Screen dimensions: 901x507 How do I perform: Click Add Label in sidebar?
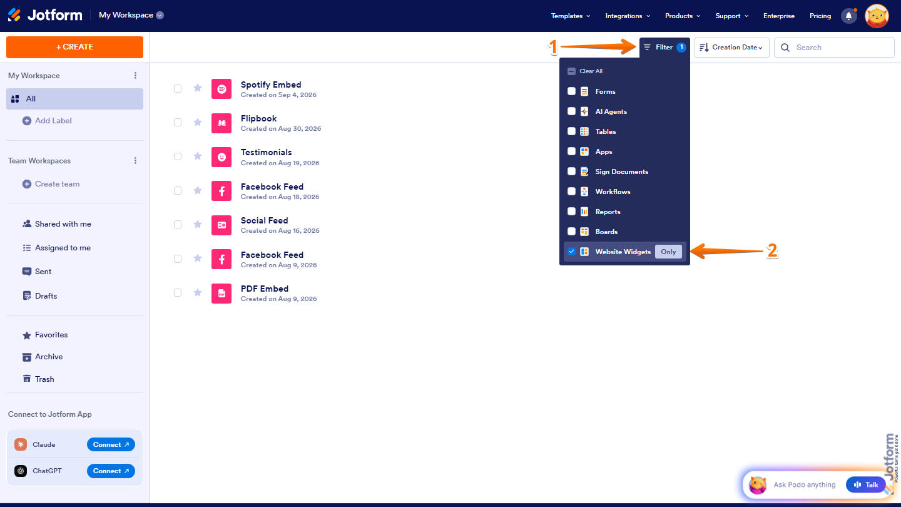[x=47, y=121]
